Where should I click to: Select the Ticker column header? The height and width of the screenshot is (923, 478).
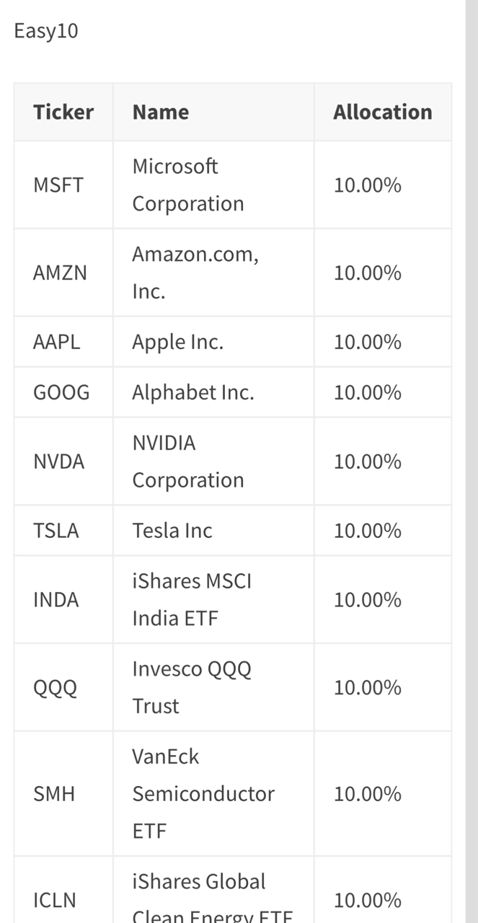(x=63, y=112)
